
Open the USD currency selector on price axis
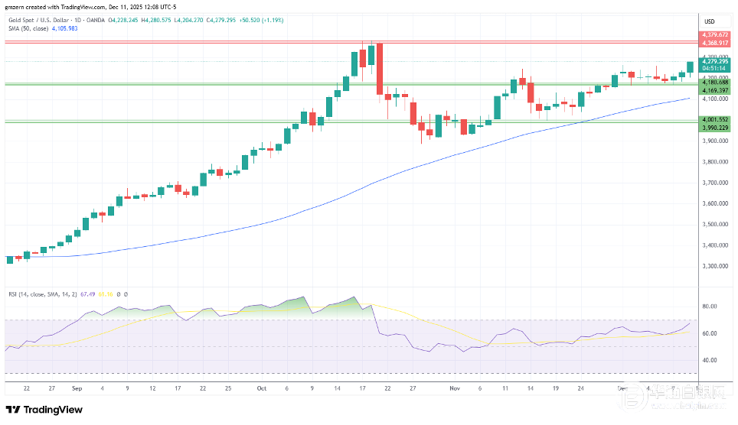pyautogui.click(x=708, y=21)
